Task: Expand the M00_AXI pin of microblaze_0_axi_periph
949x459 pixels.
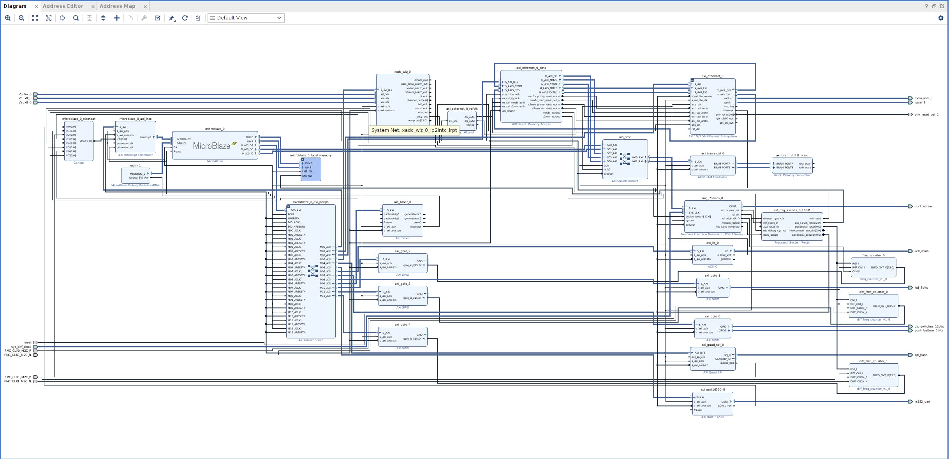Action: (x=333, y=247)
